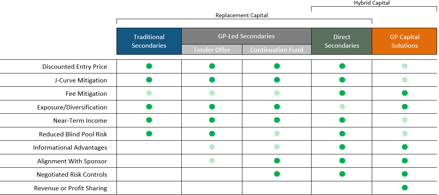439x195 pixels.
Task: Click Near-Term Income dot under GP Capital Solutions
Action: coord(405,120)
